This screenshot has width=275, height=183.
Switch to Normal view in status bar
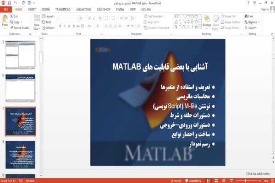[209, 181]
